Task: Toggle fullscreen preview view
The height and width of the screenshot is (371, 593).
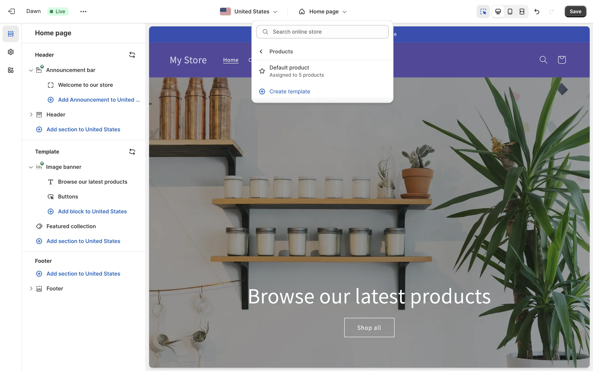Action: coord(522,11)
